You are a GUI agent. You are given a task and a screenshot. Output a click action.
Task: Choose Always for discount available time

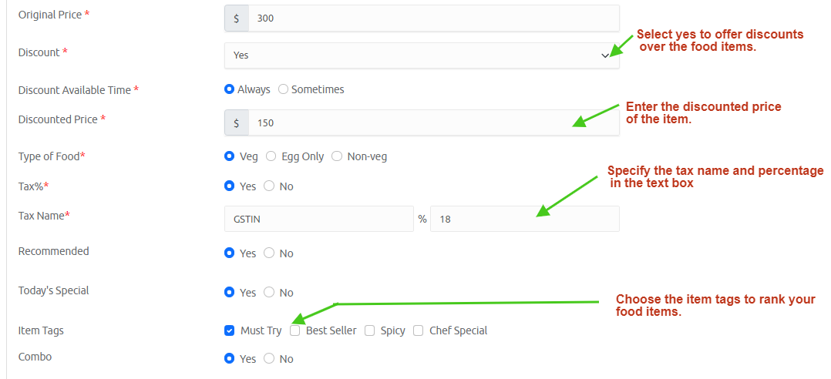(x=229, y=89)
